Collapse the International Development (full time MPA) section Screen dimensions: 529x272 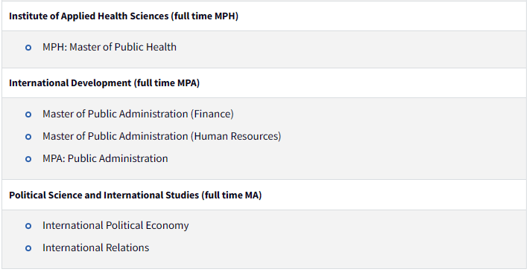tap(264, 83)
